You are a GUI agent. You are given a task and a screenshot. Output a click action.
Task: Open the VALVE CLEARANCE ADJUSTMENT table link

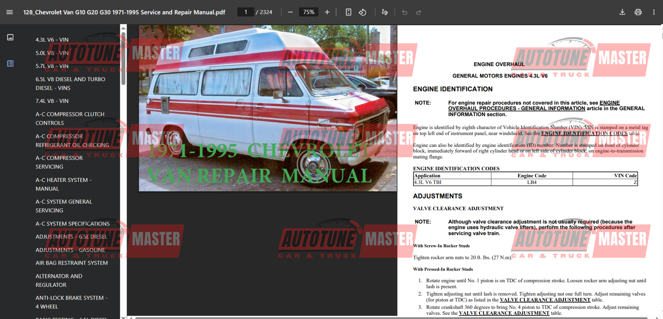(545, 300)
